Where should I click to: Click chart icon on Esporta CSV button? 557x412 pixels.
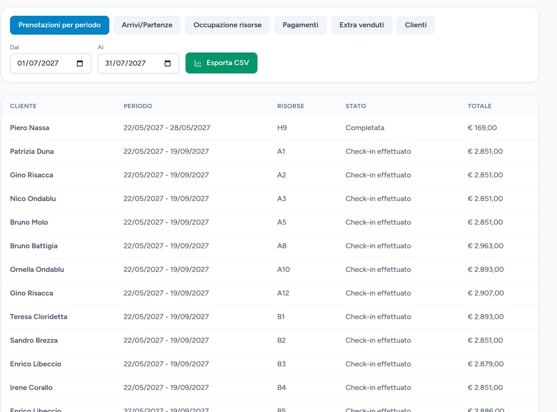(x=198, y=63)
